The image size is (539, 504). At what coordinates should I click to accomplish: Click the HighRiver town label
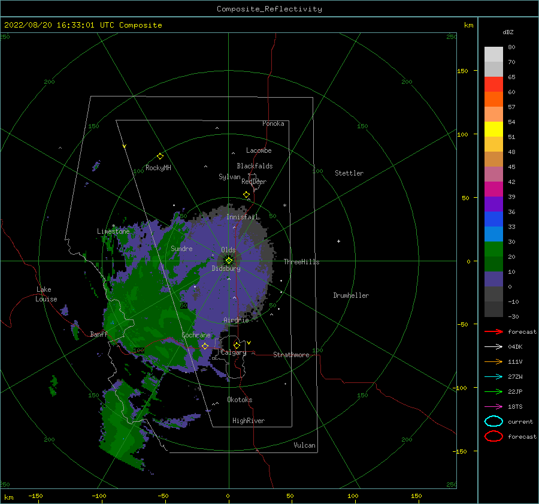point(249,421)
